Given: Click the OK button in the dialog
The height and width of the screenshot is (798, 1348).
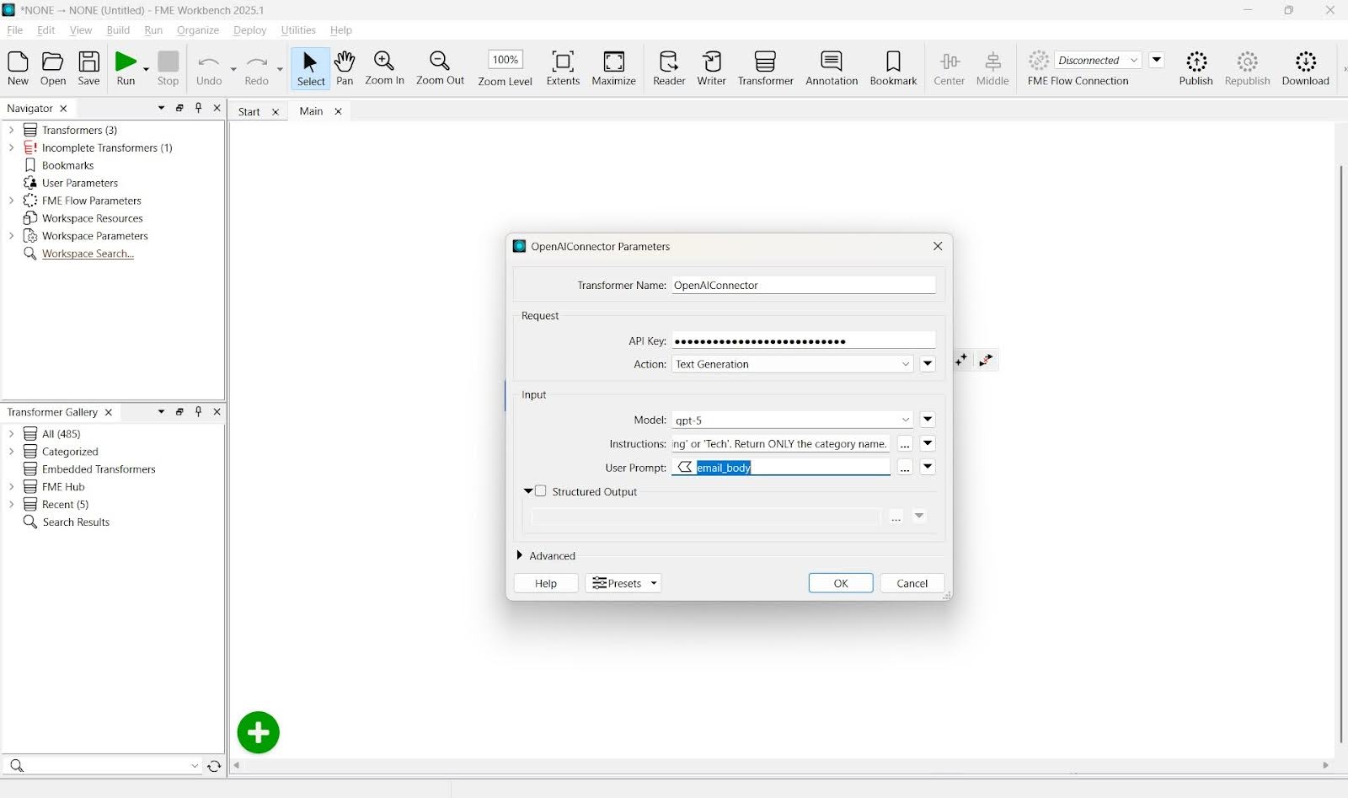Looking at the screenshot, I should pyautogui.click(x=839, y=582).
